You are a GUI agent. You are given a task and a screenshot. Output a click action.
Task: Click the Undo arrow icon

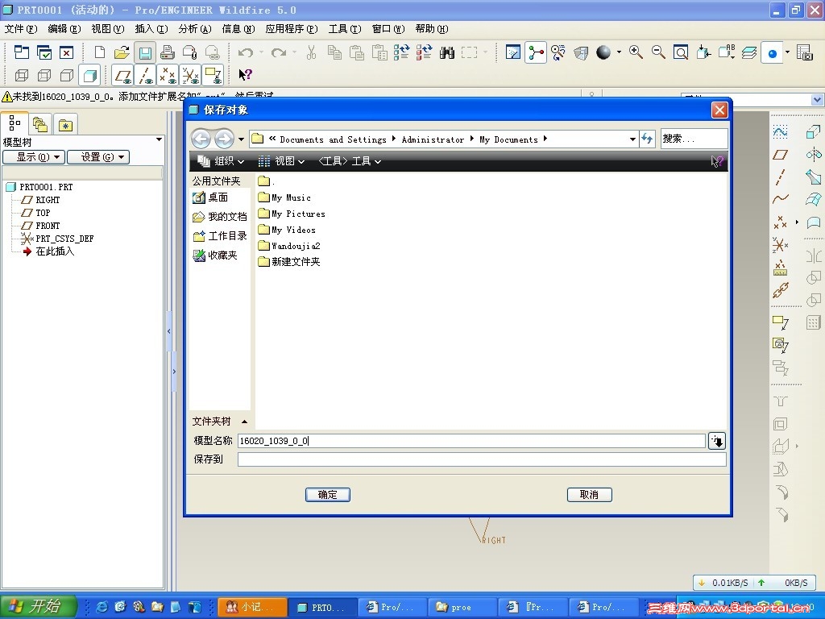pyautogui.click(x=245, y=52)
